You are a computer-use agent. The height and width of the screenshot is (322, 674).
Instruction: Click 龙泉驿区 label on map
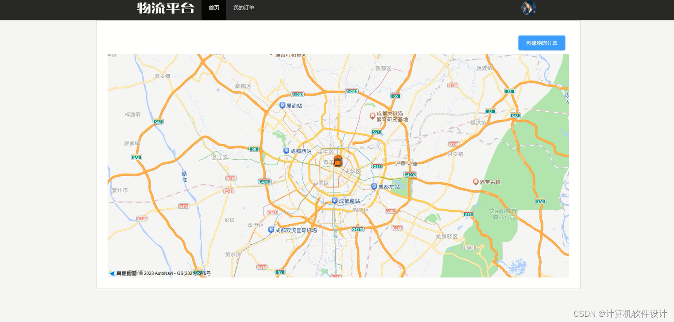tap(446, 237)
